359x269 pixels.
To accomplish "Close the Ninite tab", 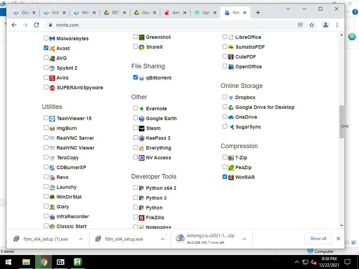I will pos(245,13).
